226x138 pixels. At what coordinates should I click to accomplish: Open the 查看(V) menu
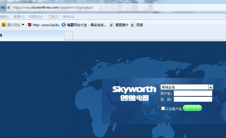point(19,17)
